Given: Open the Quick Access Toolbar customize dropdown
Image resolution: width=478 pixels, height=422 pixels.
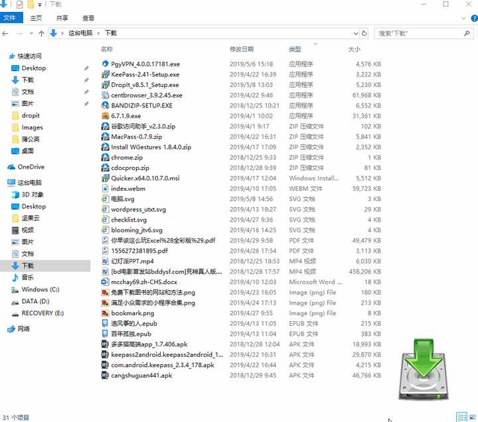Looking at the screenshot, I should coord(40,5).
